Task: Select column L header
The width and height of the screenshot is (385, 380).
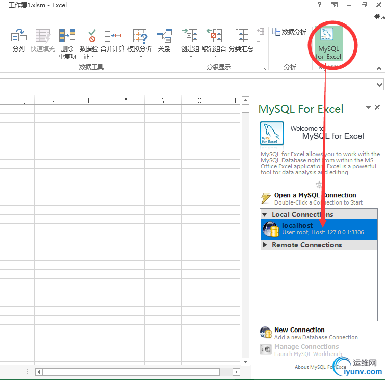Action: point(89,100)
